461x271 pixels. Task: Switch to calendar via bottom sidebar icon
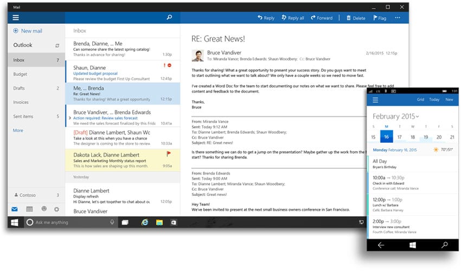click(x=29, y=209)
